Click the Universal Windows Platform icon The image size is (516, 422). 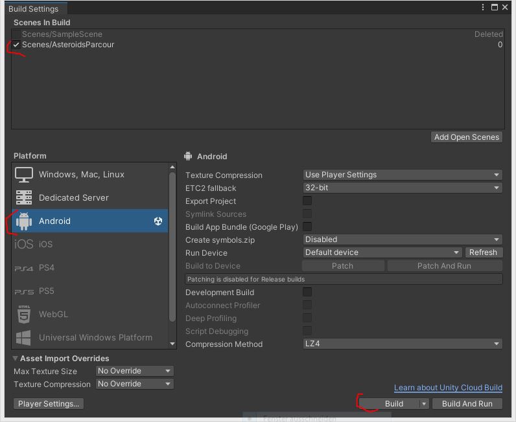click(24, 338)
